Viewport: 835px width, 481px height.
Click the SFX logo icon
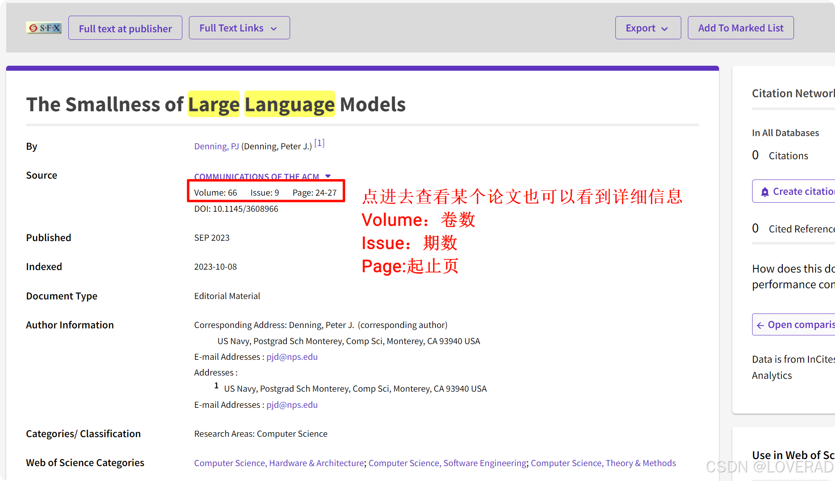pos(44,28)
